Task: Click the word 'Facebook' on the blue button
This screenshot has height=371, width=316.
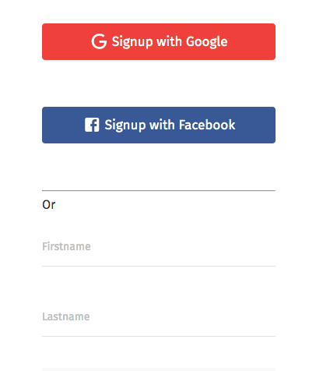Action: 207,125
